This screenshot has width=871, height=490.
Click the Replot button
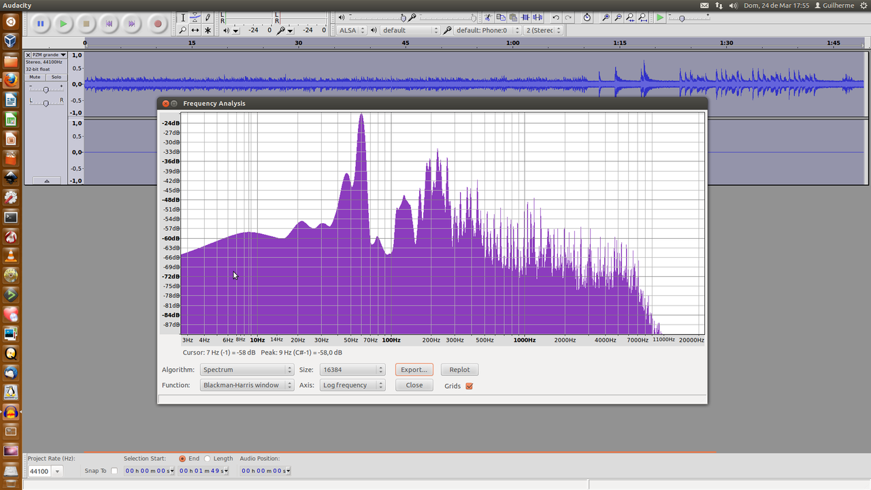459,370
